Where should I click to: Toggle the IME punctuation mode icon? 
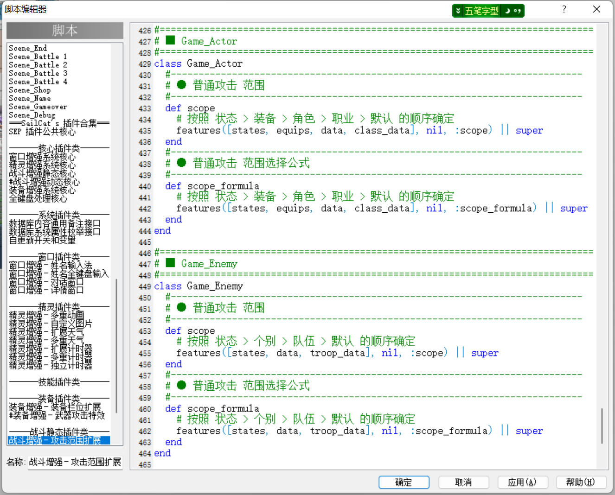point(517,11)
